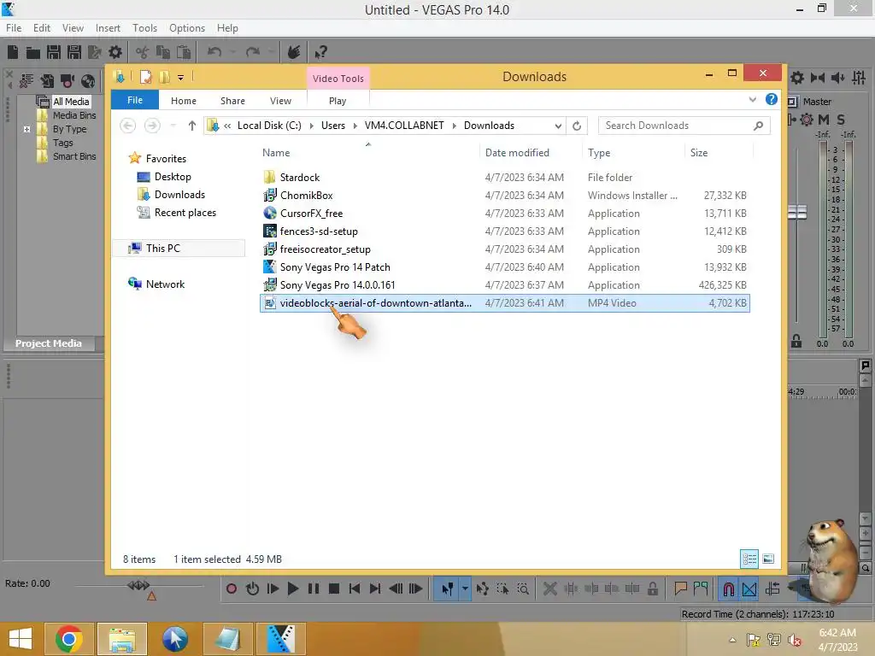Open Customize Quick Access Toolbar dropdown in Explorer
Image resolution: width=875 pixels, height=656 pixels.
(181, 78)
